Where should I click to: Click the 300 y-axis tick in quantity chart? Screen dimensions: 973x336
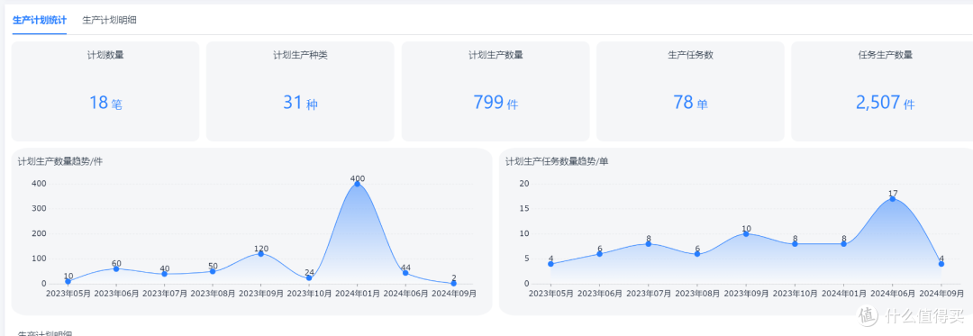[x=39, y=208]
